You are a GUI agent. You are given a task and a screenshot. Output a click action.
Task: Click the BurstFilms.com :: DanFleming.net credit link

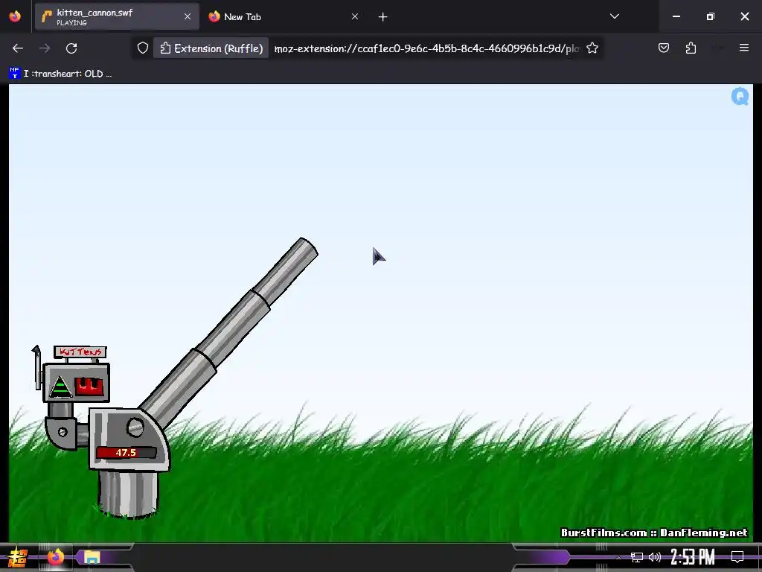coord(654,533)
